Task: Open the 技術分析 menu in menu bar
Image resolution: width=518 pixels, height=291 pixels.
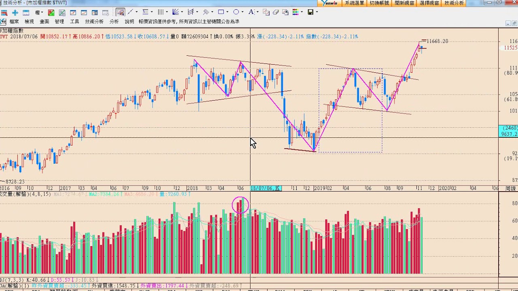Action: point(94,21)
